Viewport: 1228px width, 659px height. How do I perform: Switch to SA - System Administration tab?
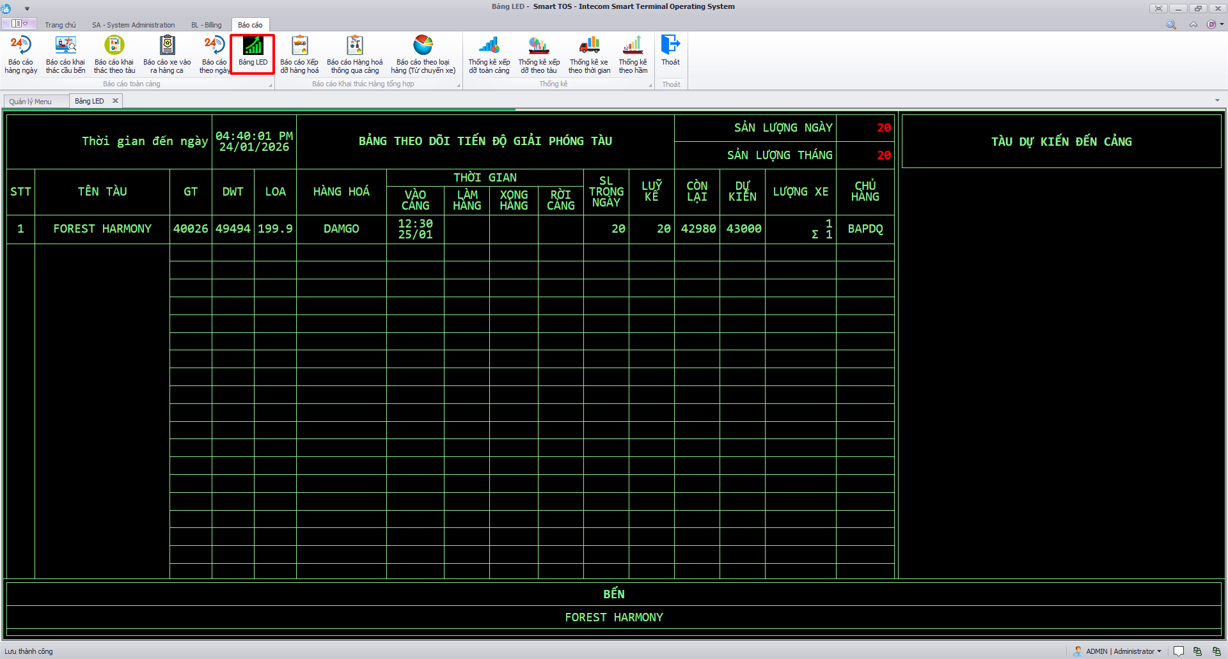click(x=133, y=25)
